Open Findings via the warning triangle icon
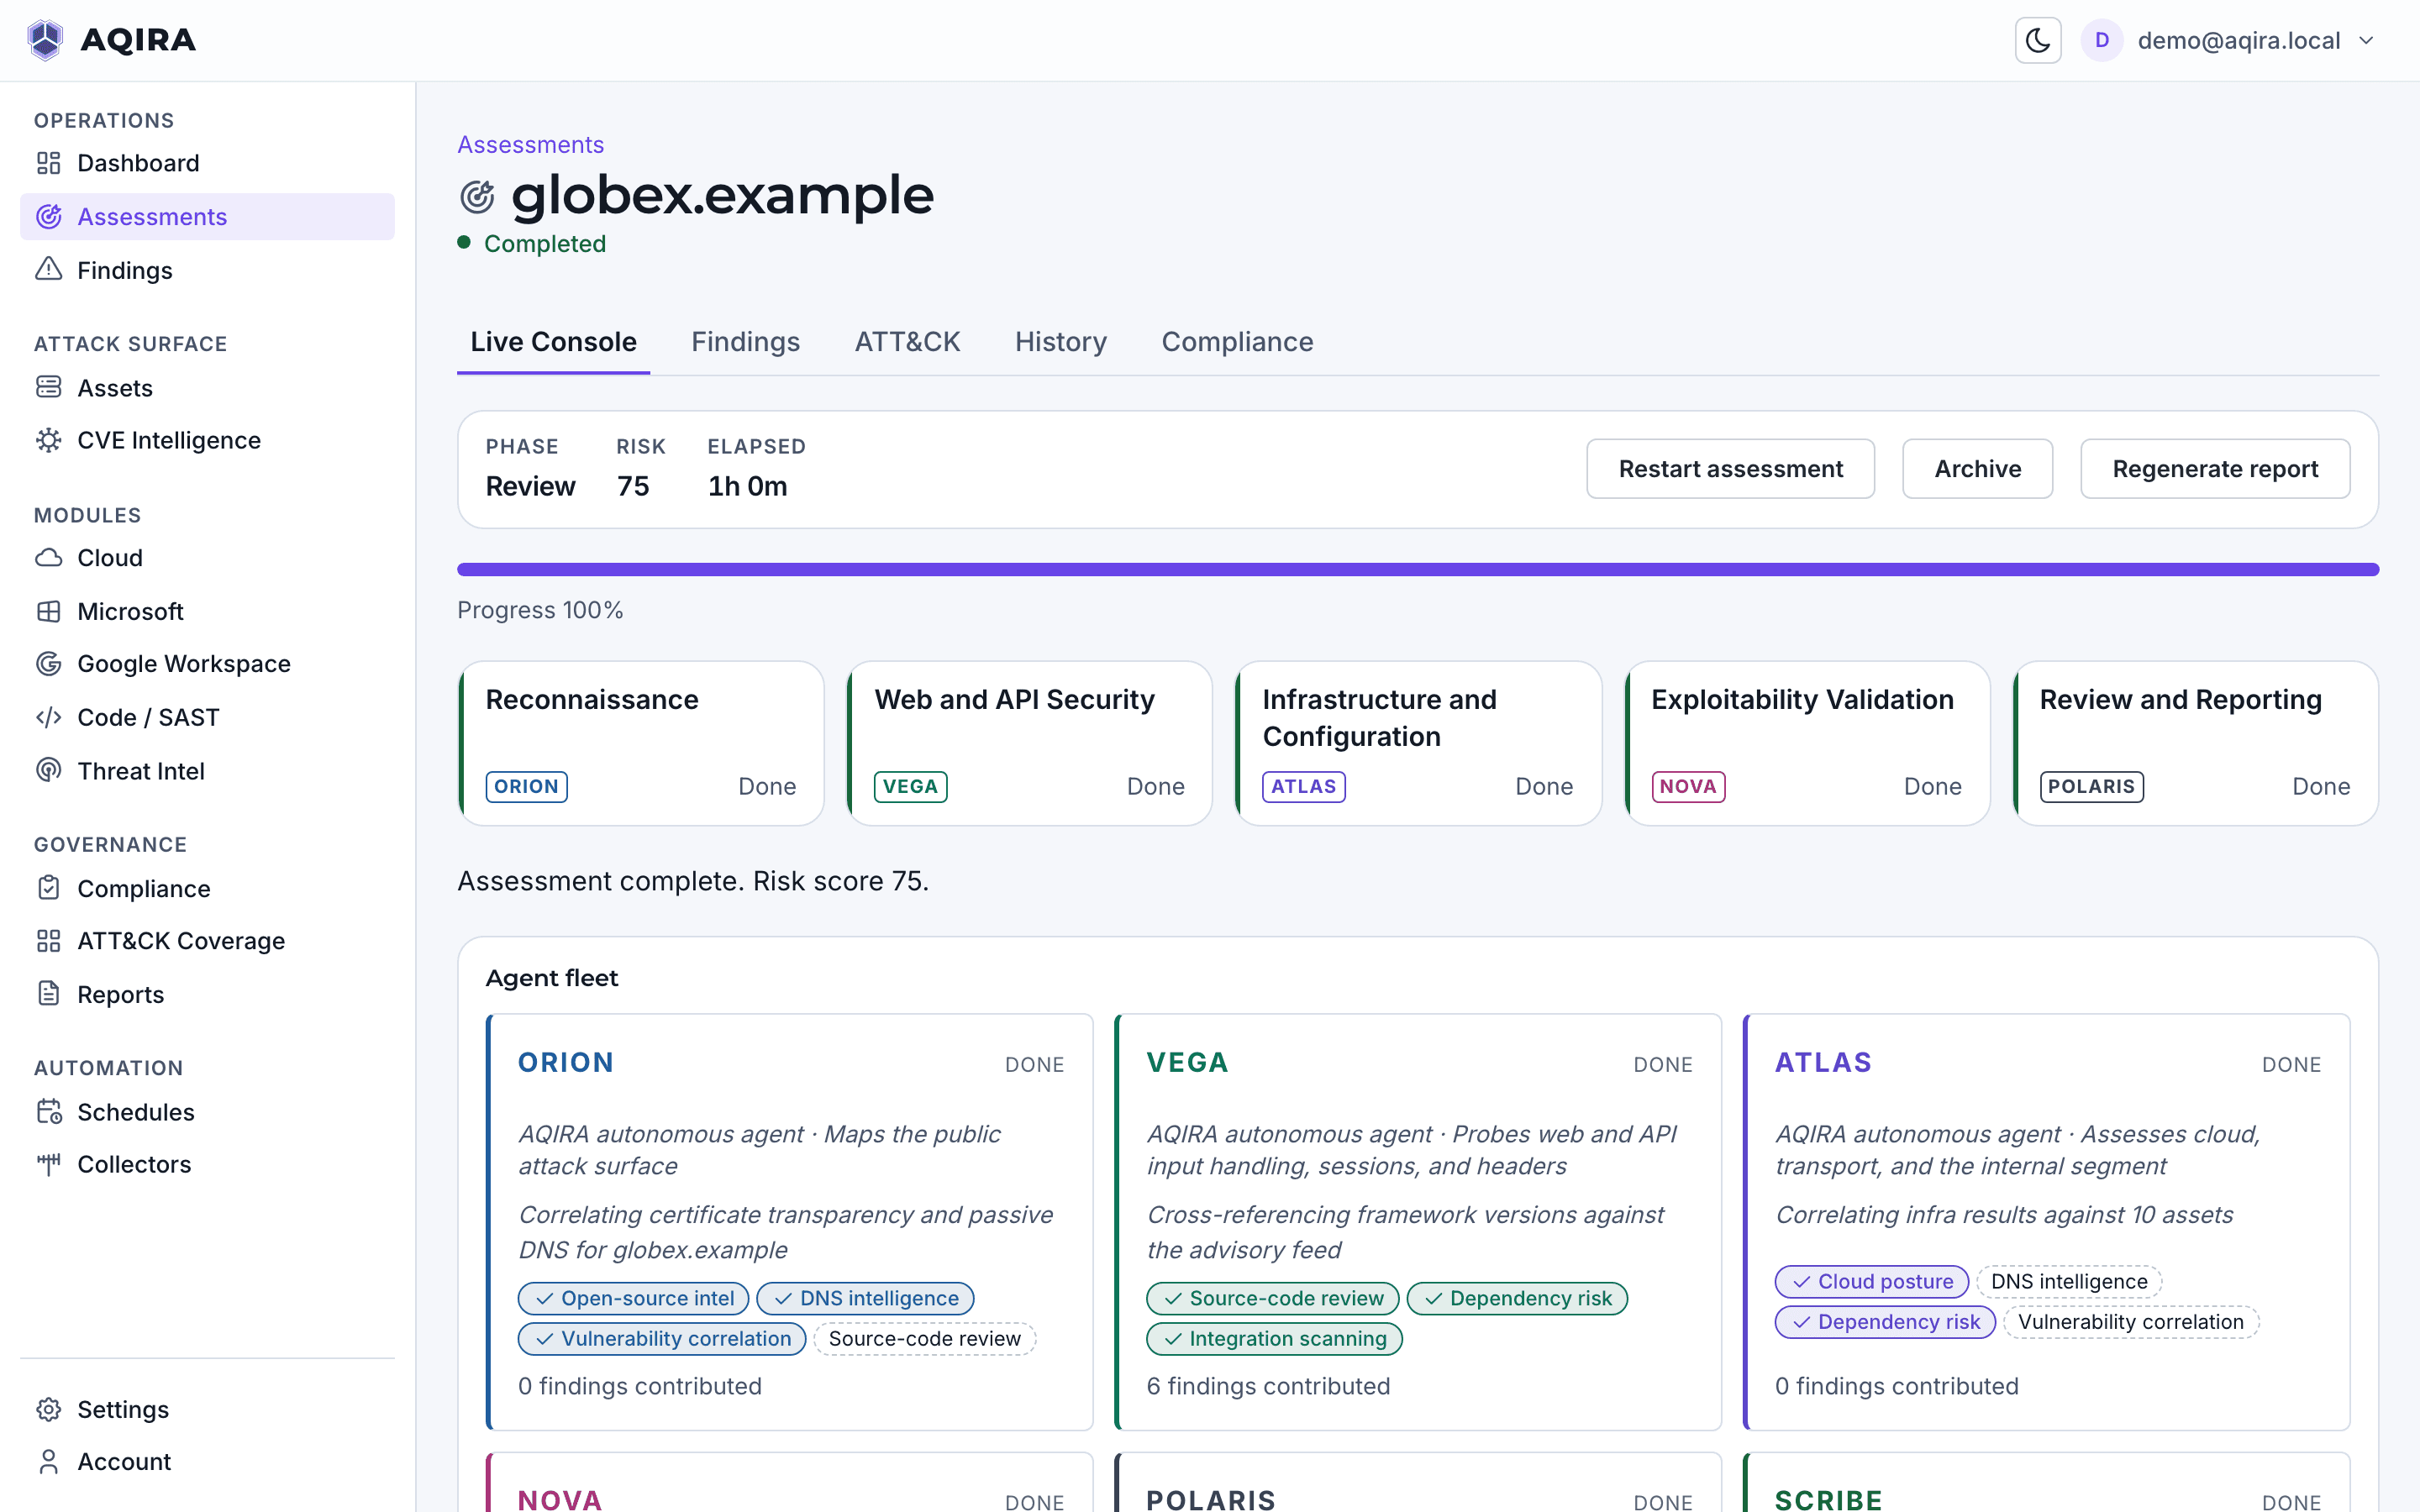Viewport: 2420px width, 1512px height. point(49,270)
